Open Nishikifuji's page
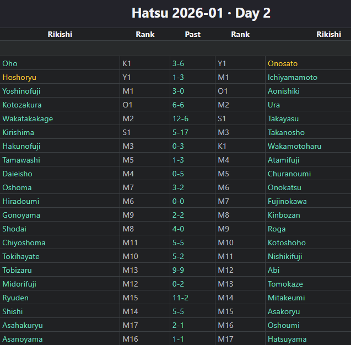 tap(285, 257)
